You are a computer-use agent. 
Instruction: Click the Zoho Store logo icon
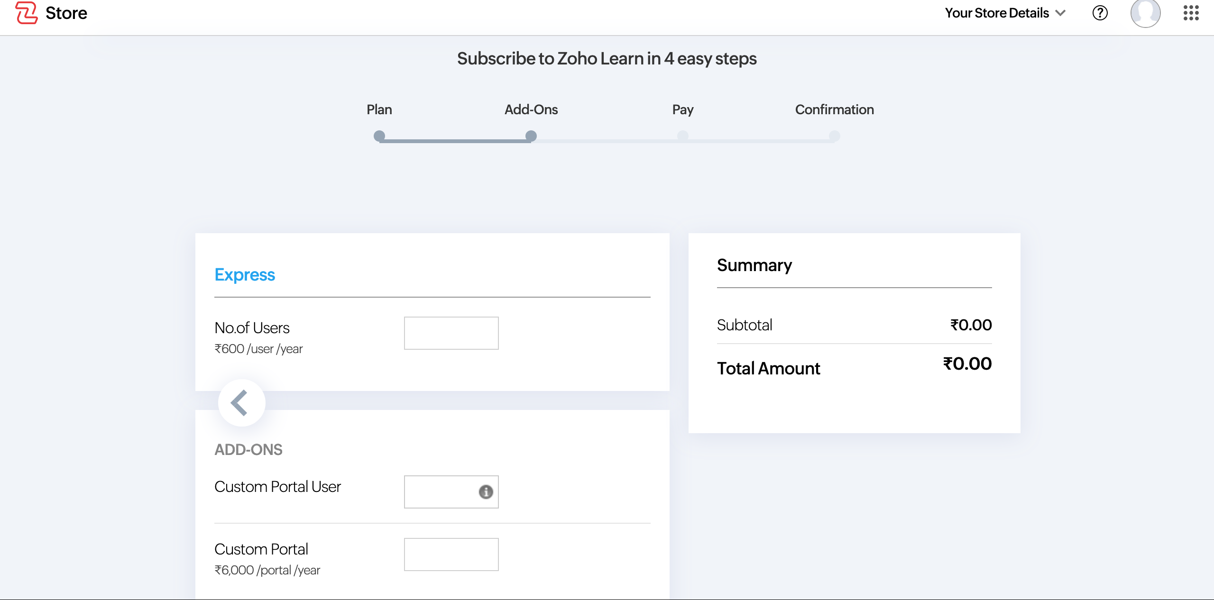click(26, 13)
